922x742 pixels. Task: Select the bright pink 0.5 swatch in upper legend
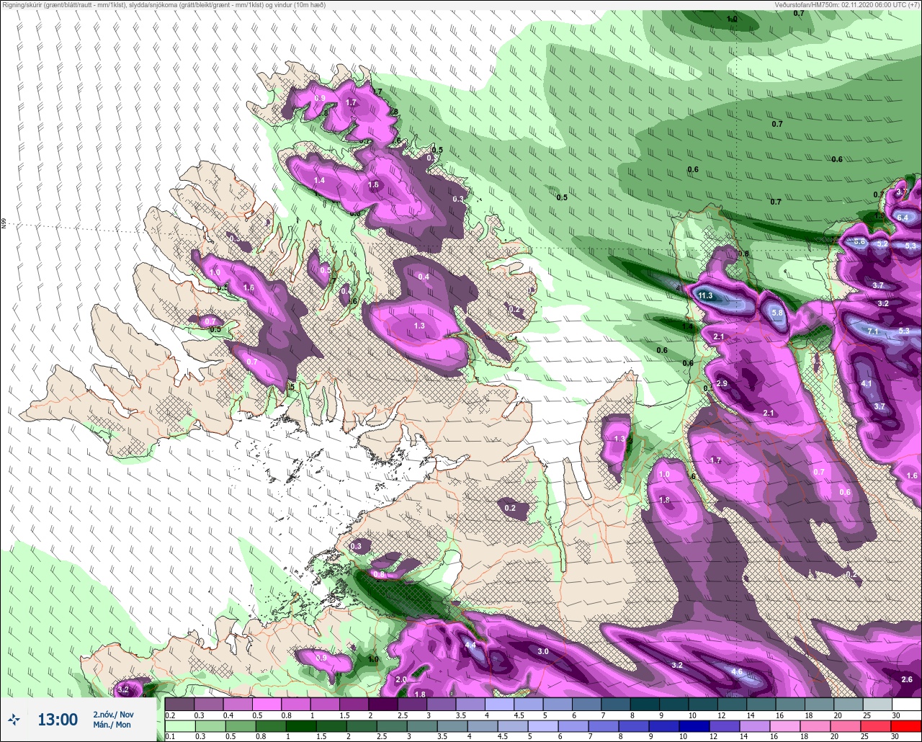click(266, 704)
